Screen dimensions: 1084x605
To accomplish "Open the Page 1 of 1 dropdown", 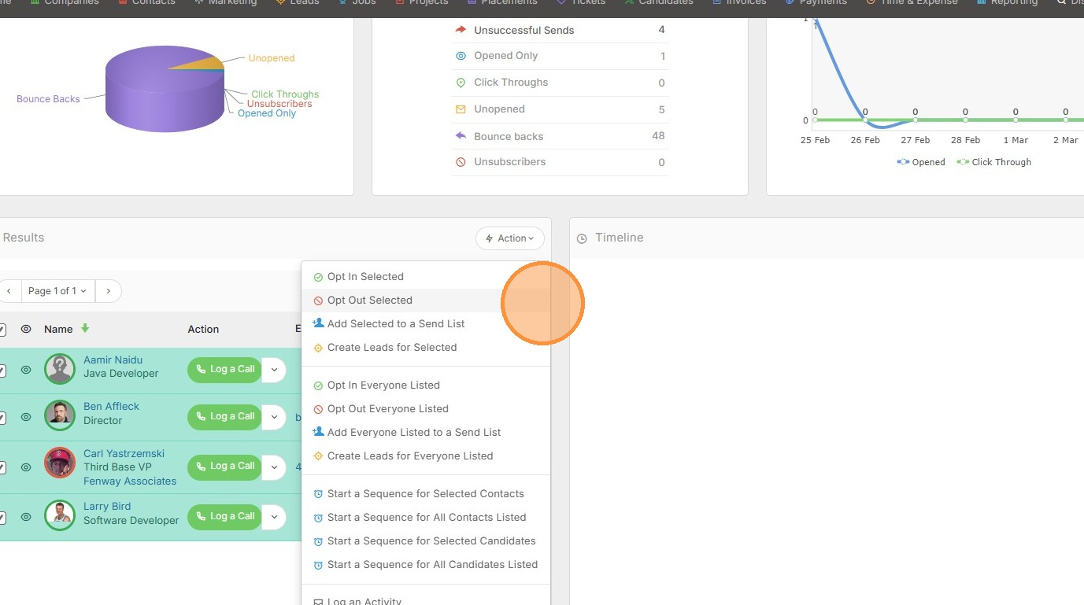I will 58,291.
